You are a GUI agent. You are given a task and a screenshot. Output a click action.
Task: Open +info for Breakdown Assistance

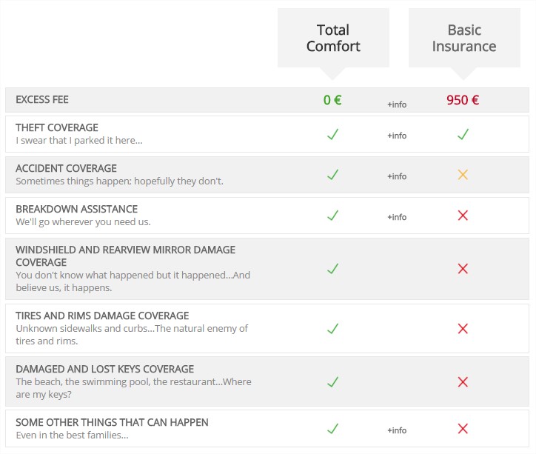click(x=397, y=217)
